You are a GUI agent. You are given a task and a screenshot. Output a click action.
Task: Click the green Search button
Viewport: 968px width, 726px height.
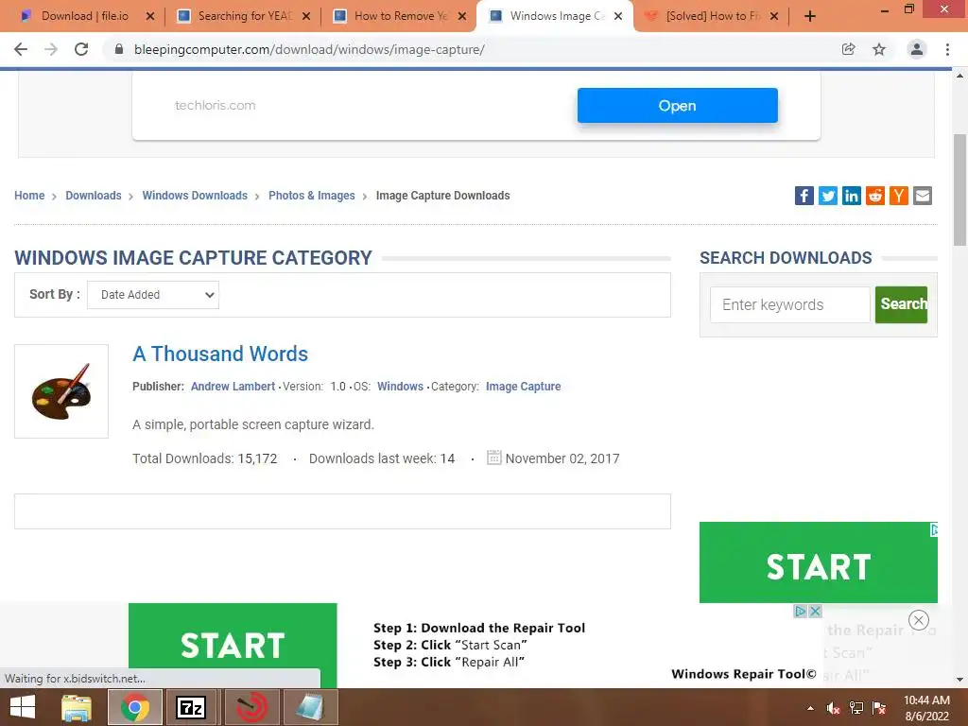tap(901, 304)
